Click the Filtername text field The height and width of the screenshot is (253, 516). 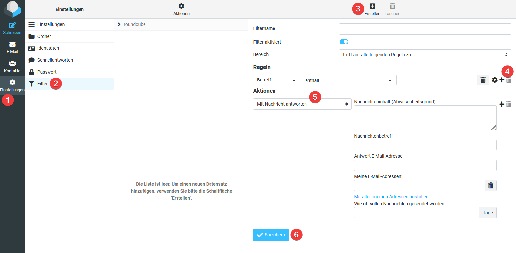tap(425, 29)
